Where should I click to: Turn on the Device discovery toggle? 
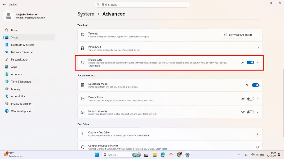click(250, 112)
